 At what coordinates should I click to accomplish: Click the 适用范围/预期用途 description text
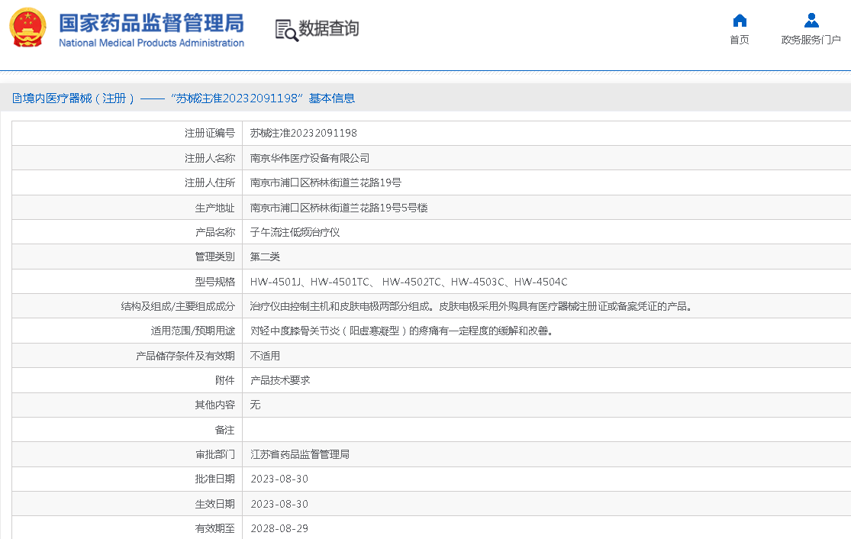coord(401,331)
